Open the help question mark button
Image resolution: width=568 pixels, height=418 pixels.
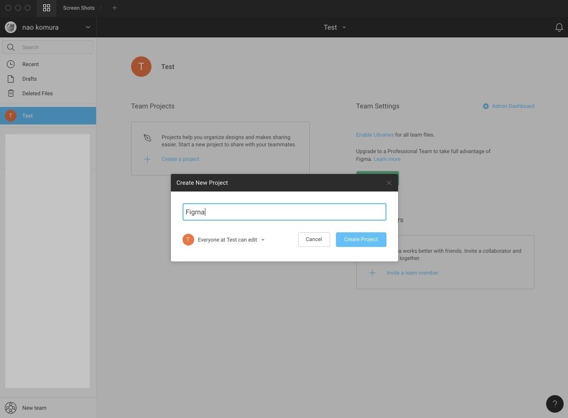[x=554, y=403]
